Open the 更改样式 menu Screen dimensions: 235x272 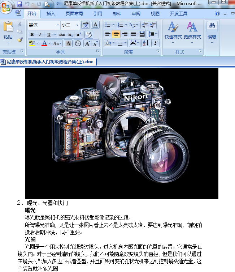point(192,32)
